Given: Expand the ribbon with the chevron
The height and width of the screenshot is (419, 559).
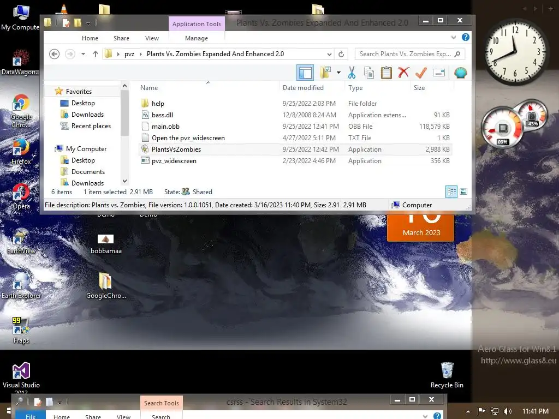Looking at the screenshot, I should click(x=454, y=37).
